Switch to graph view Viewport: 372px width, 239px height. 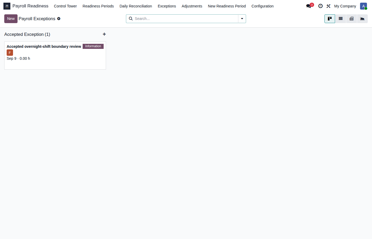tap(362, 19)
